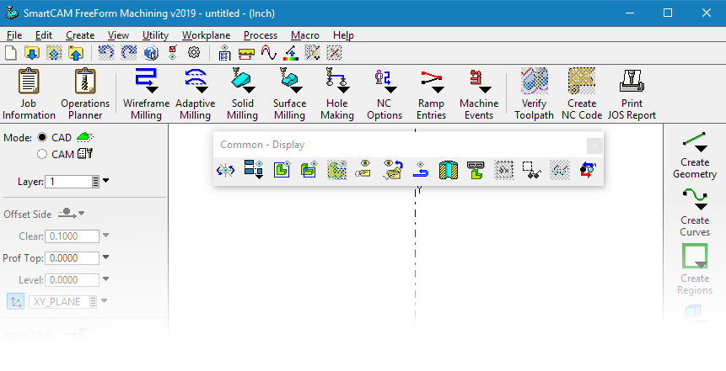This screenshot has height=371, width=726.
Task: Open the Process menu
Action: [261, 35]
